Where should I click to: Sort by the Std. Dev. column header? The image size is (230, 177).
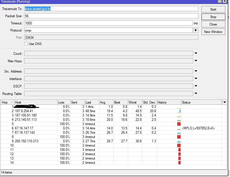[x=149, y=102]
